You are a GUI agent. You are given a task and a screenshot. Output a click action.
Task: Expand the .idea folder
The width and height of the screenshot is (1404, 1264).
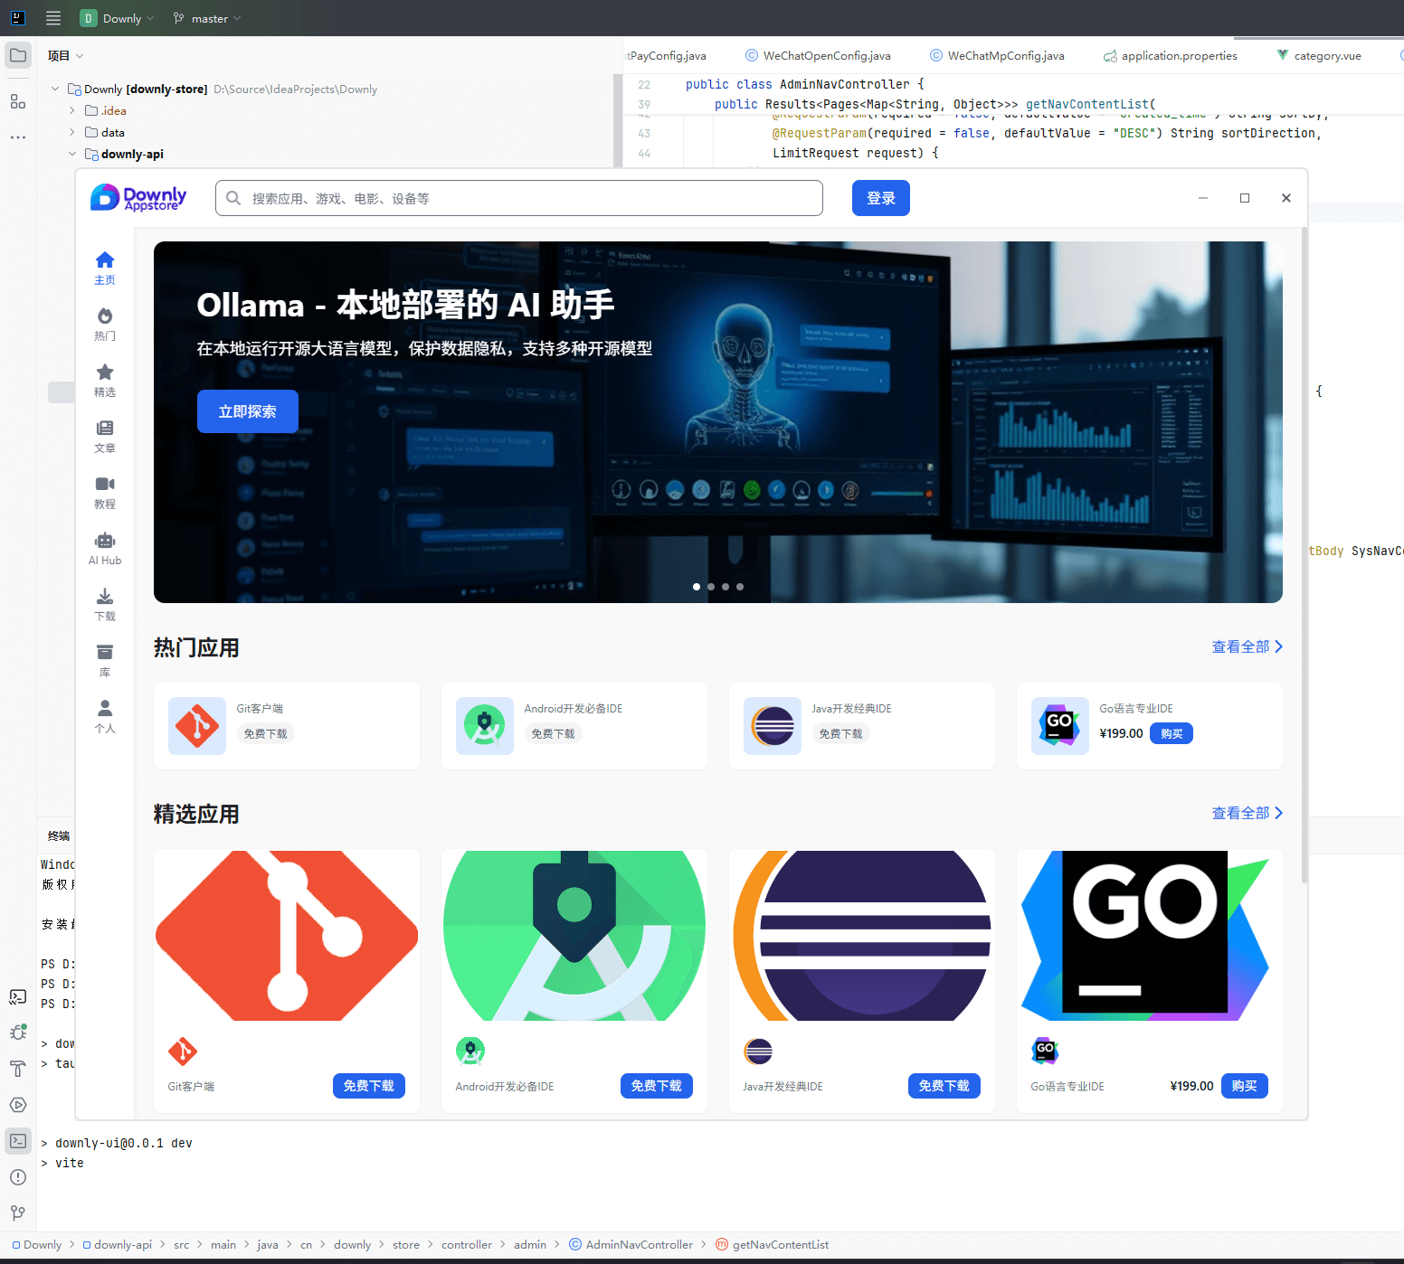coord(72,110)
